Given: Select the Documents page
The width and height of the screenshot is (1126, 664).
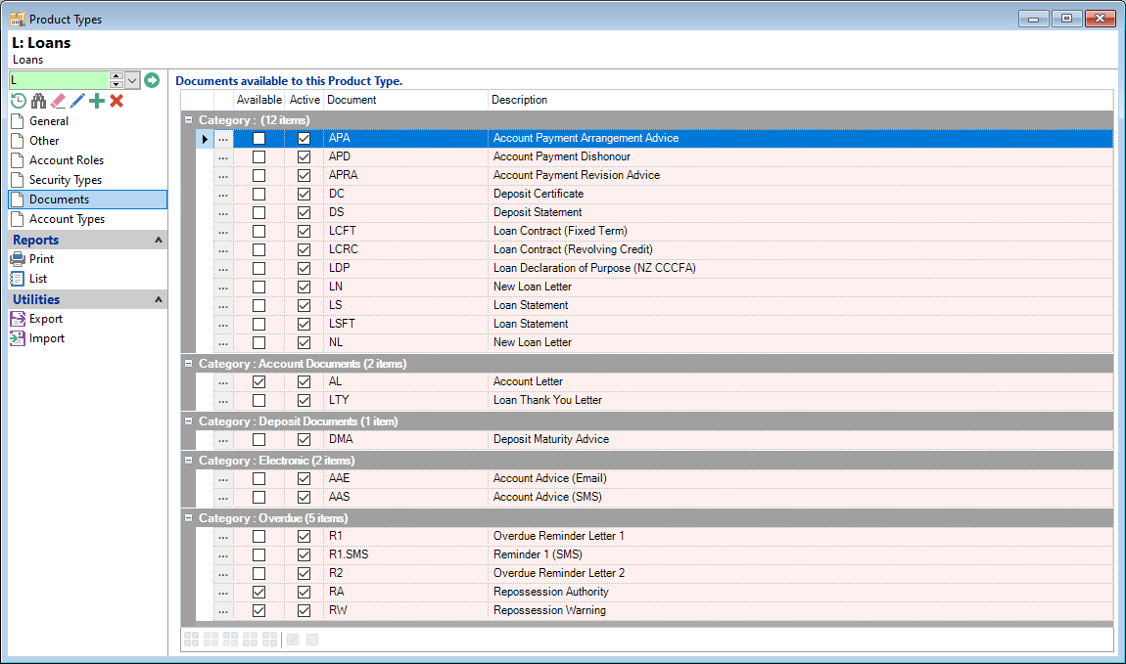Looking at the screenshot, I should tap(87, 199).
